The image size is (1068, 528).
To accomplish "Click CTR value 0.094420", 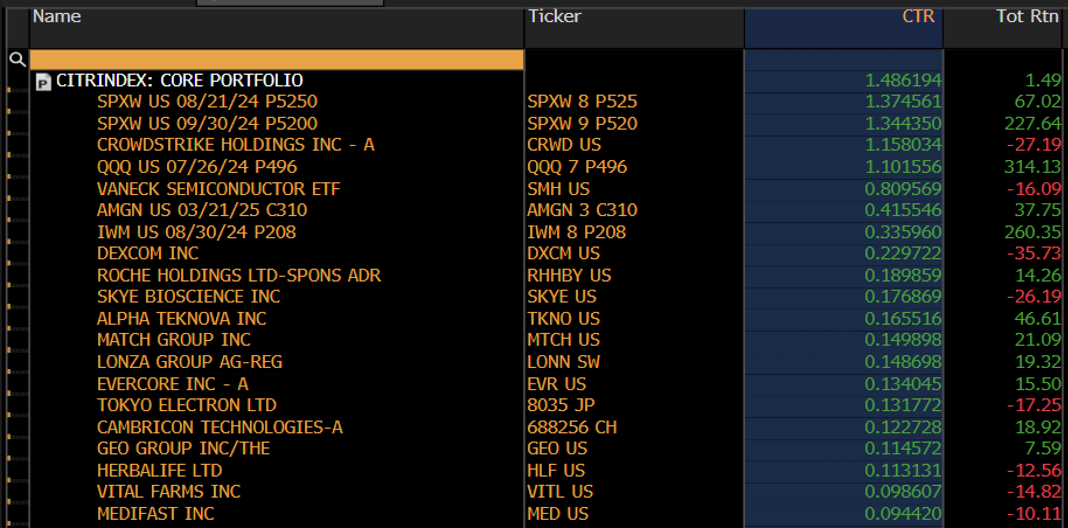I will tap(903, 513).
